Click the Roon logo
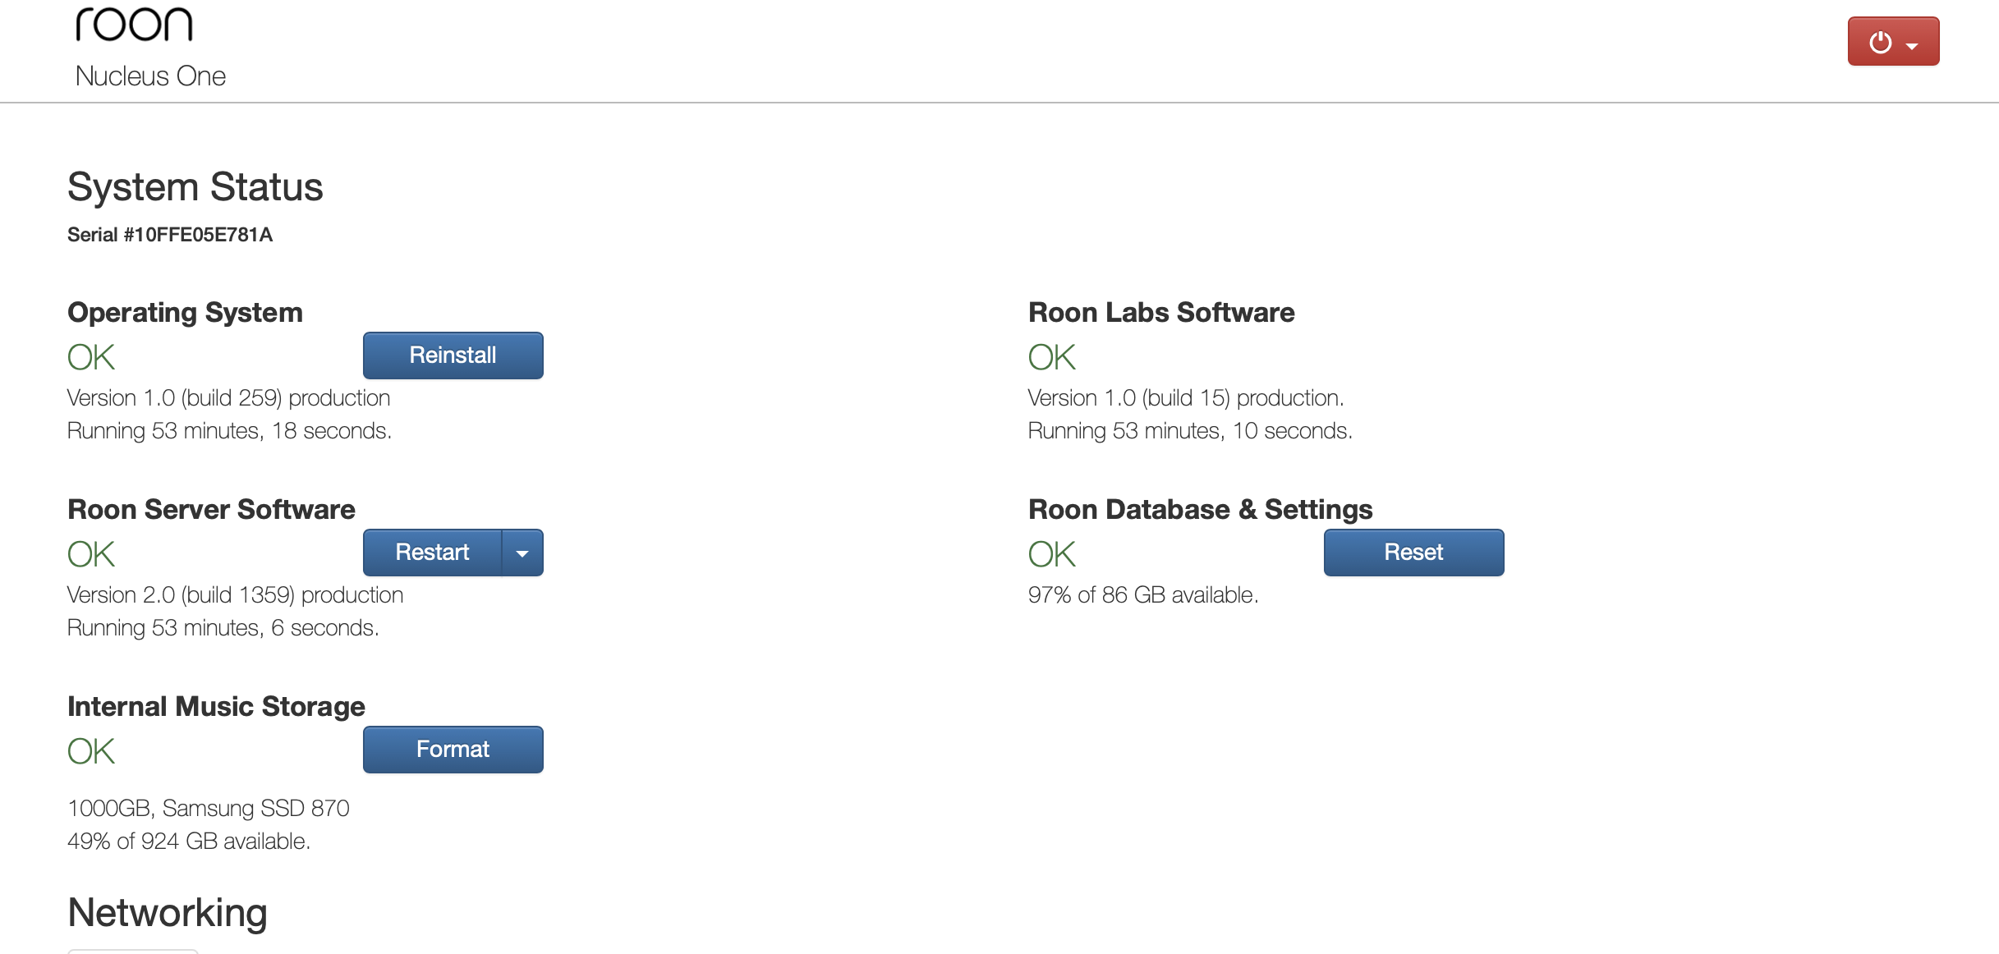This screenshot has width=1999, height=954. pyautogui.click(x=135, y=25)
